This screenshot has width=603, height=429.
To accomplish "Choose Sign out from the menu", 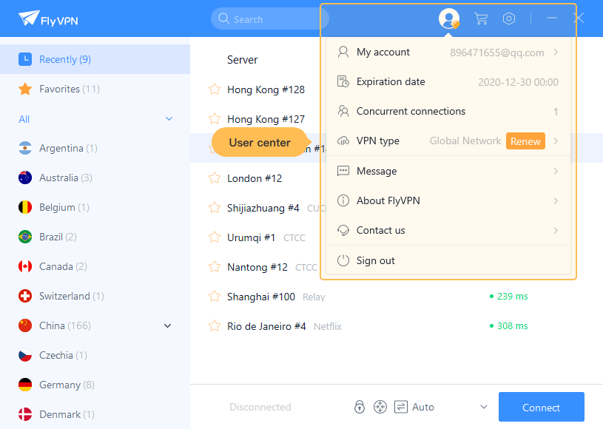I will point(448,260).
